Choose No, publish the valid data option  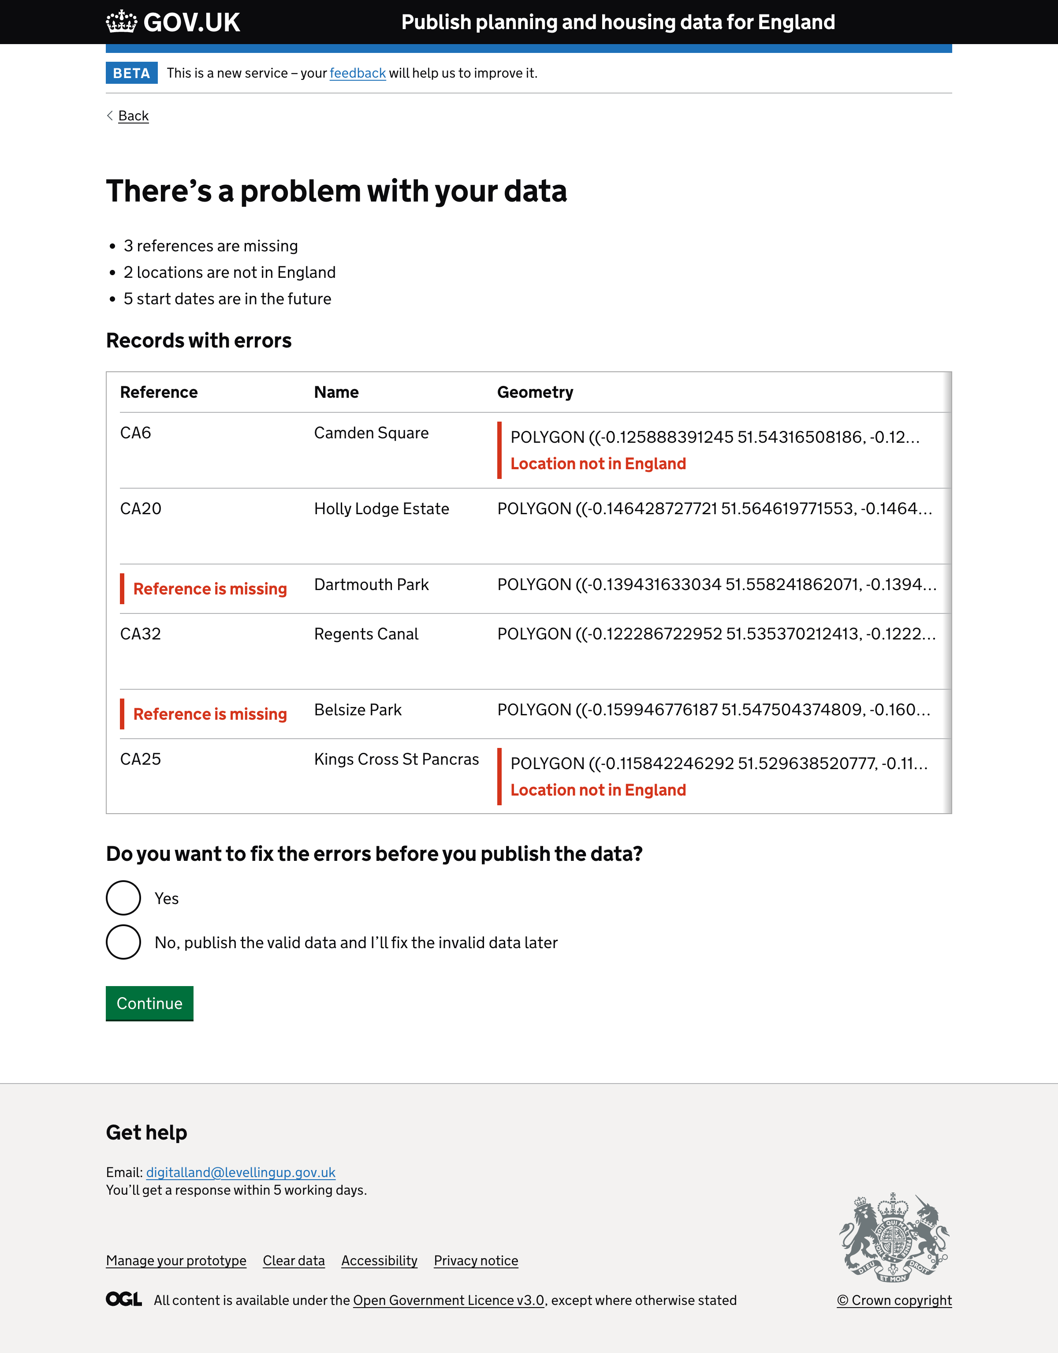tap(123, 942)
